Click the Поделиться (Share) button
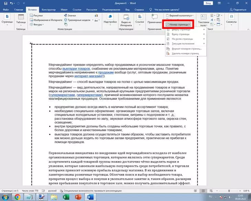 [238, 10]
